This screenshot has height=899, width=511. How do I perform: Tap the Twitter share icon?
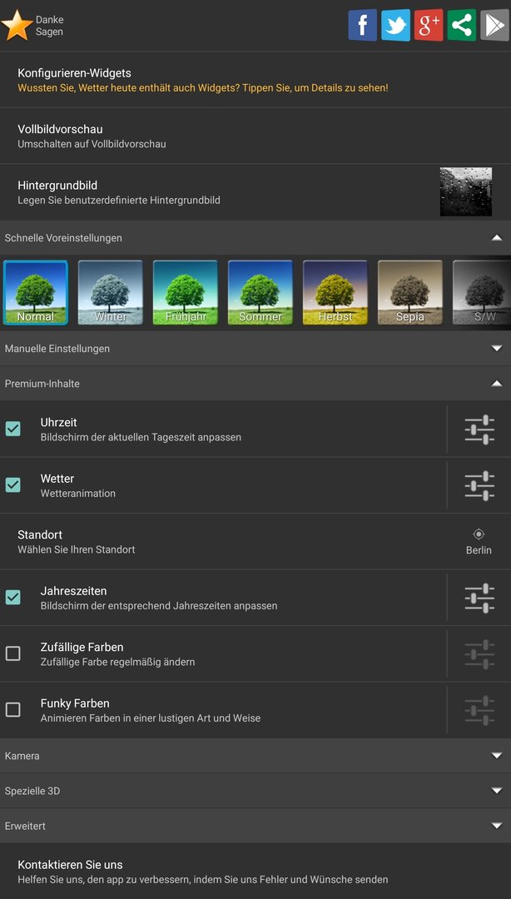pos(395,25)
